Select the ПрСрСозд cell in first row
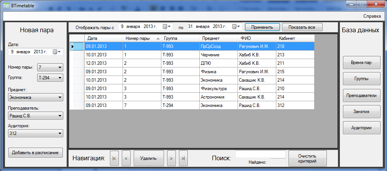 pos(218,46)
